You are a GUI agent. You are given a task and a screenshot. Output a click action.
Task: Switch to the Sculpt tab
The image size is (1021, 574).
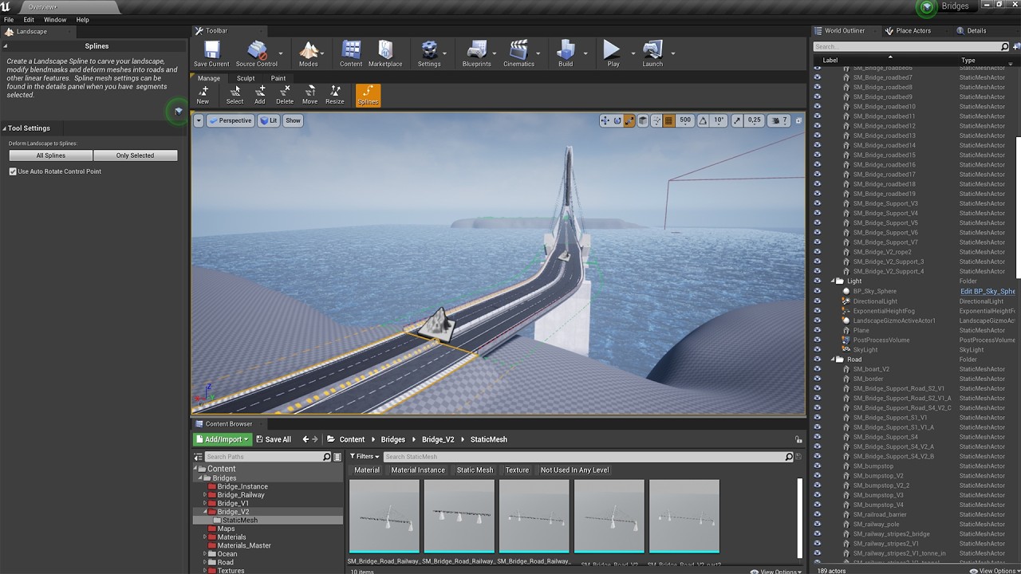(246, 78)
